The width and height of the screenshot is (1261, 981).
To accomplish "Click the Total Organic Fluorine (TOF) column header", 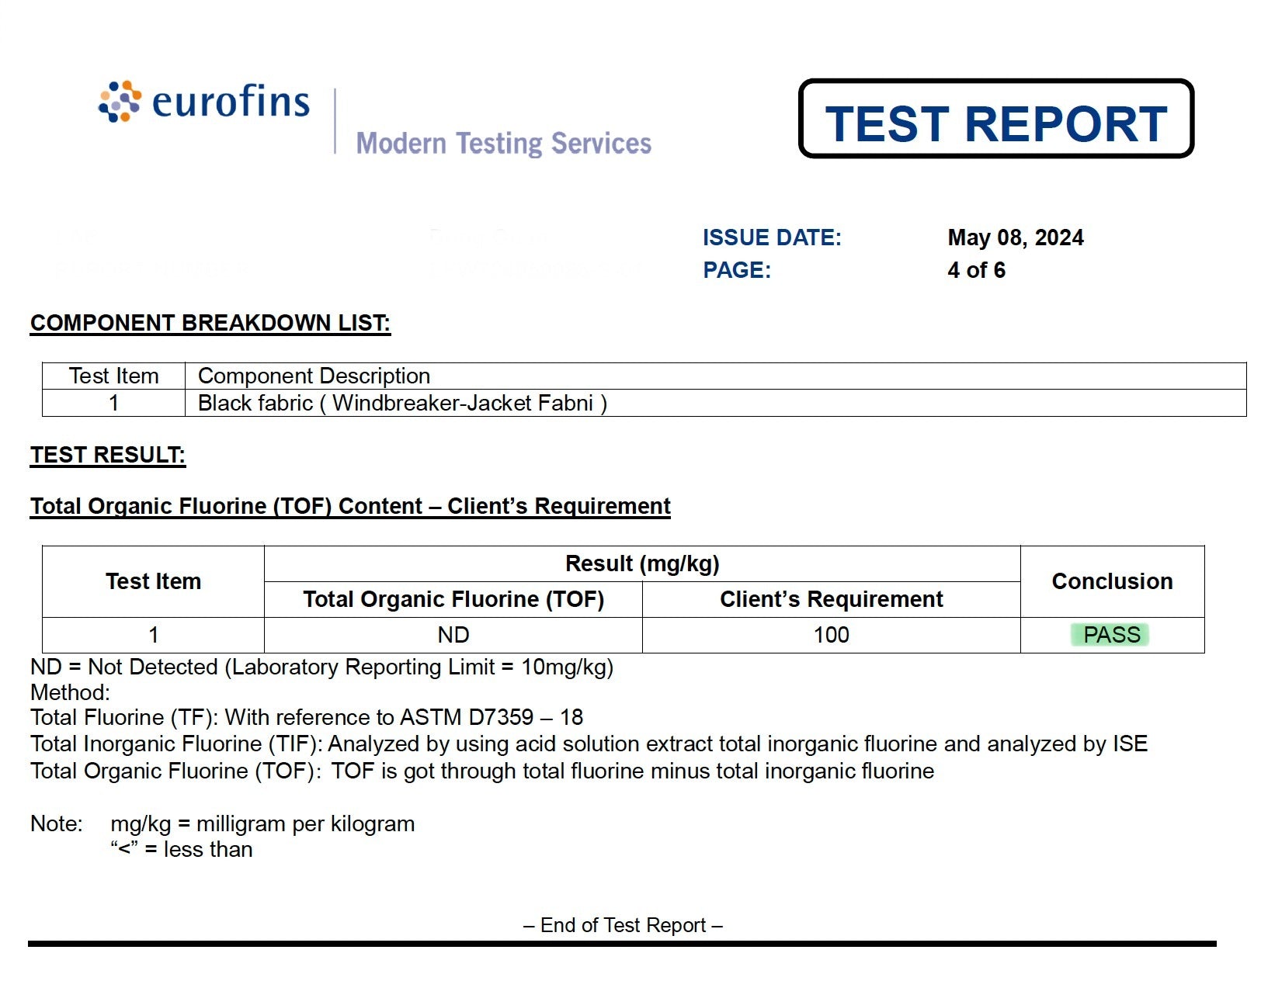I will pyautogui.click(x=453, y=599).
